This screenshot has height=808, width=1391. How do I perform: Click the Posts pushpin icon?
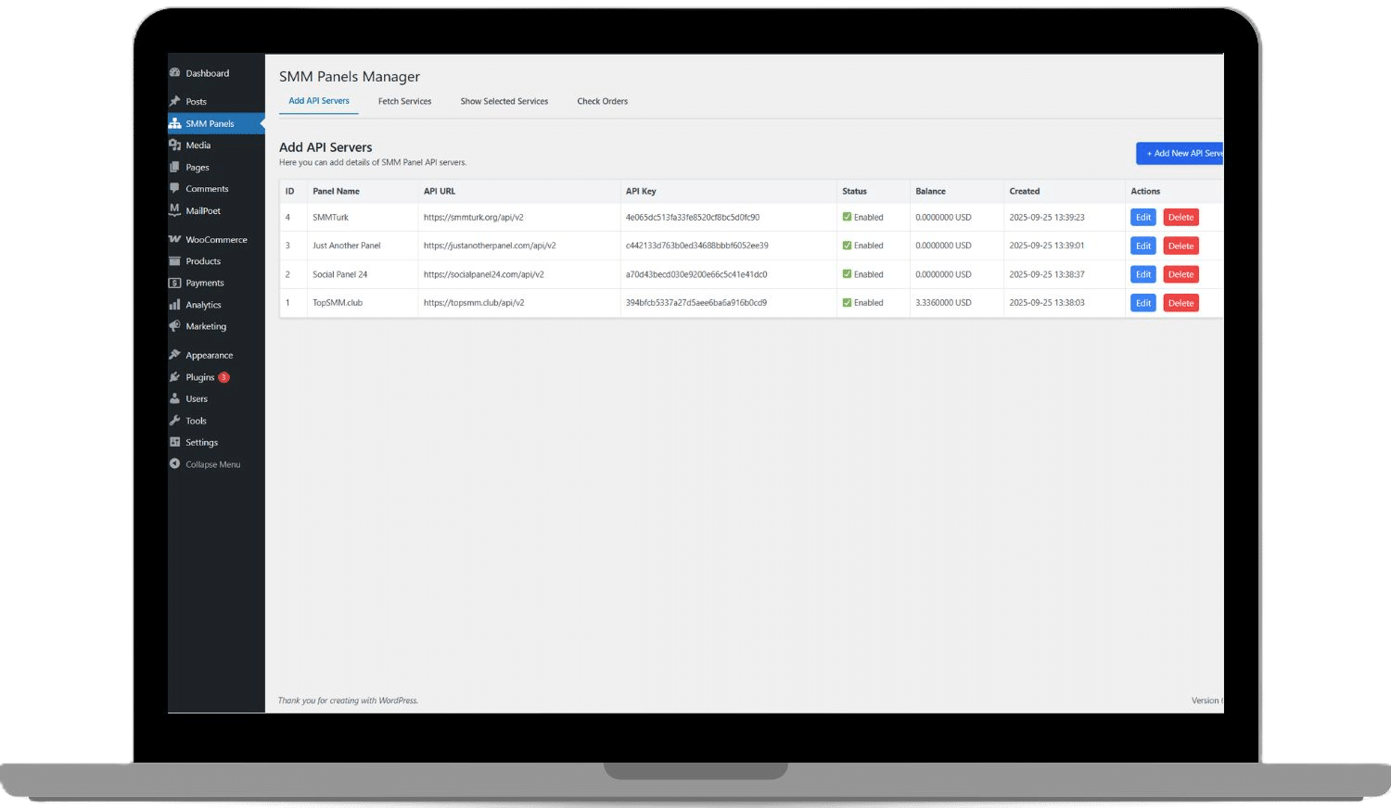point(174,101)
